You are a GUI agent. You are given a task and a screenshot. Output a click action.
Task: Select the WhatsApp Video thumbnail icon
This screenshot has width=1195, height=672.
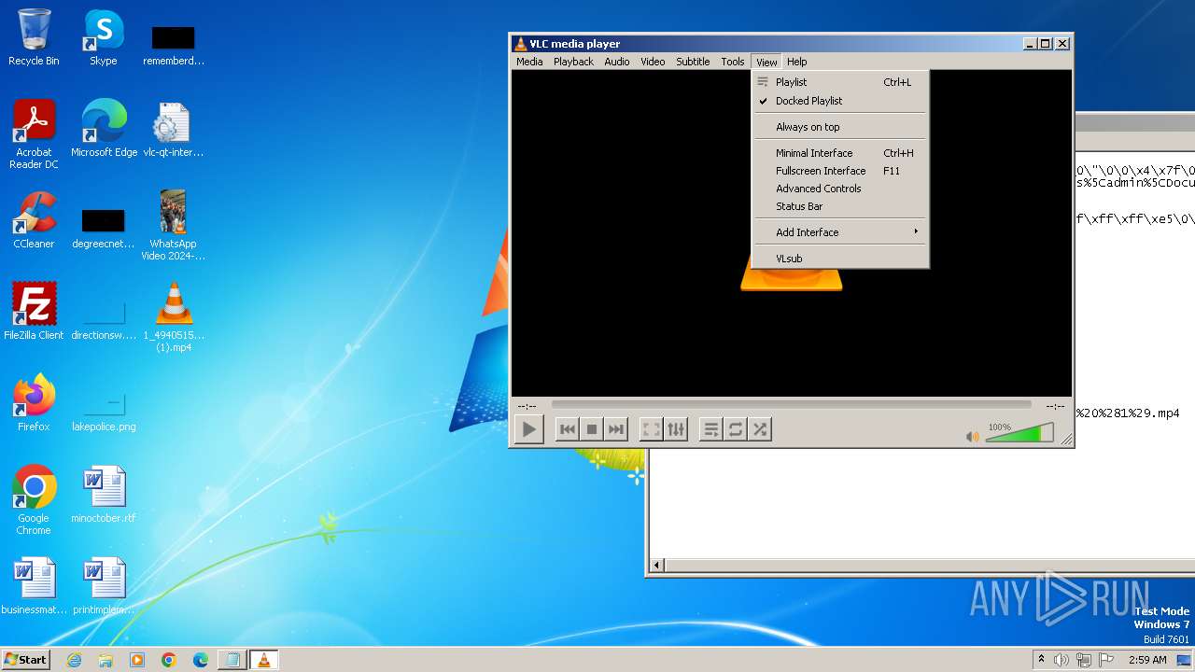(x=173, y=225)
